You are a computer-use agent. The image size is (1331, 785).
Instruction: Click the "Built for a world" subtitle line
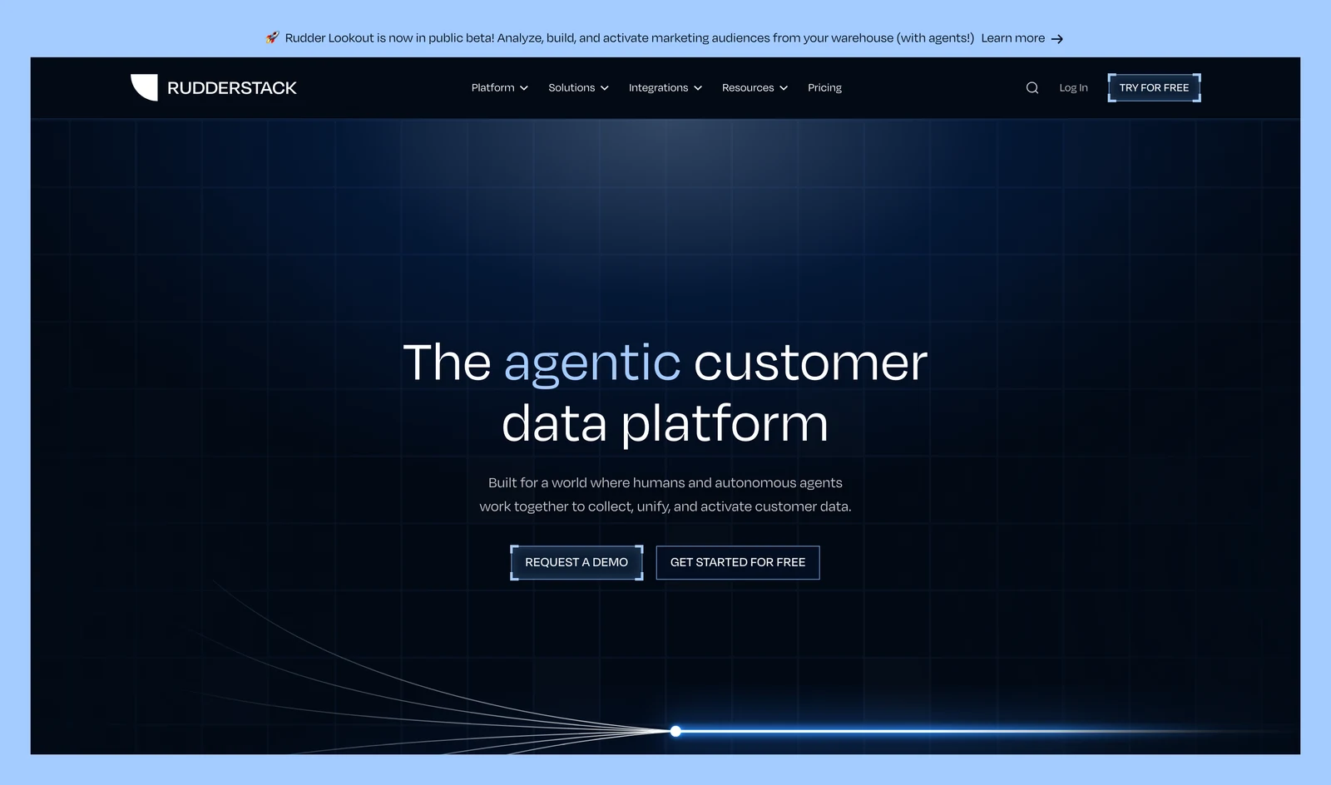coord(665,482)
